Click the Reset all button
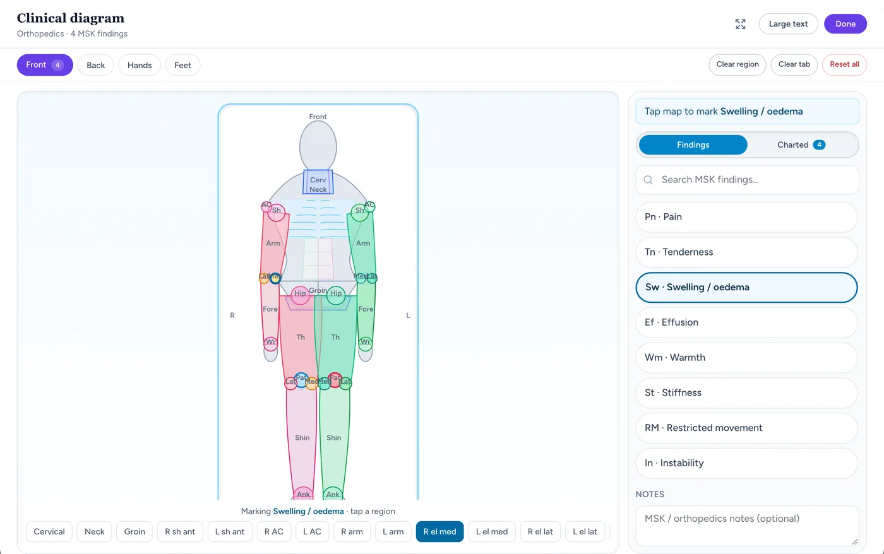This screenshot has width=884, height=554. 844,64
